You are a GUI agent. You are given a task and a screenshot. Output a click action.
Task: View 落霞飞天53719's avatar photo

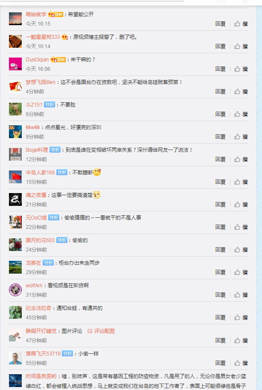click(x=15, y=358)
